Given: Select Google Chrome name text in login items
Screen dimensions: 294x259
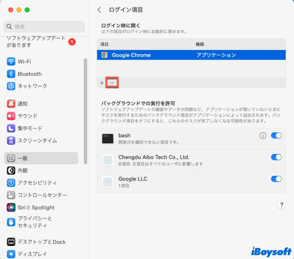Looking at the screenshot, I should point(131,55).
